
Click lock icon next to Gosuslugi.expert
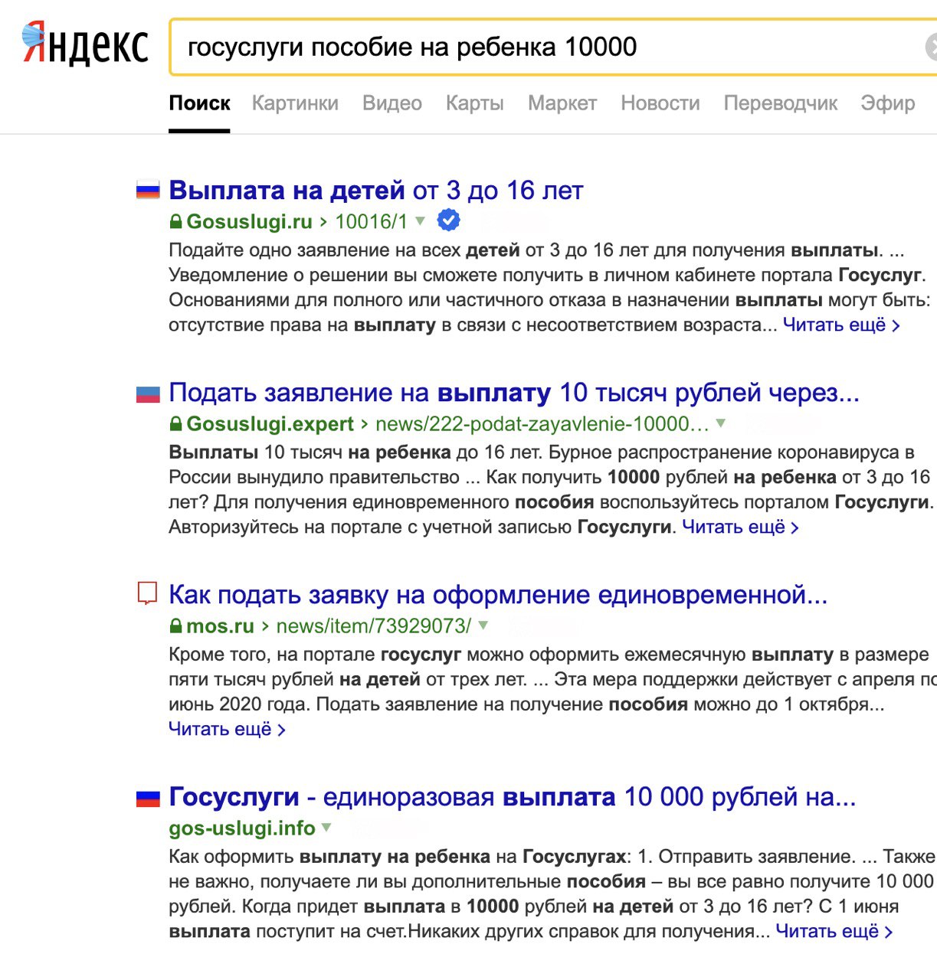176,424
